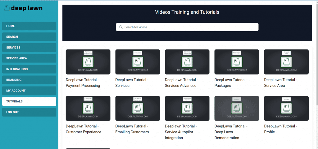Screen dimensions: 318x149
Task: Open the SERVICES sidebar item
Action: coord(29,47)
